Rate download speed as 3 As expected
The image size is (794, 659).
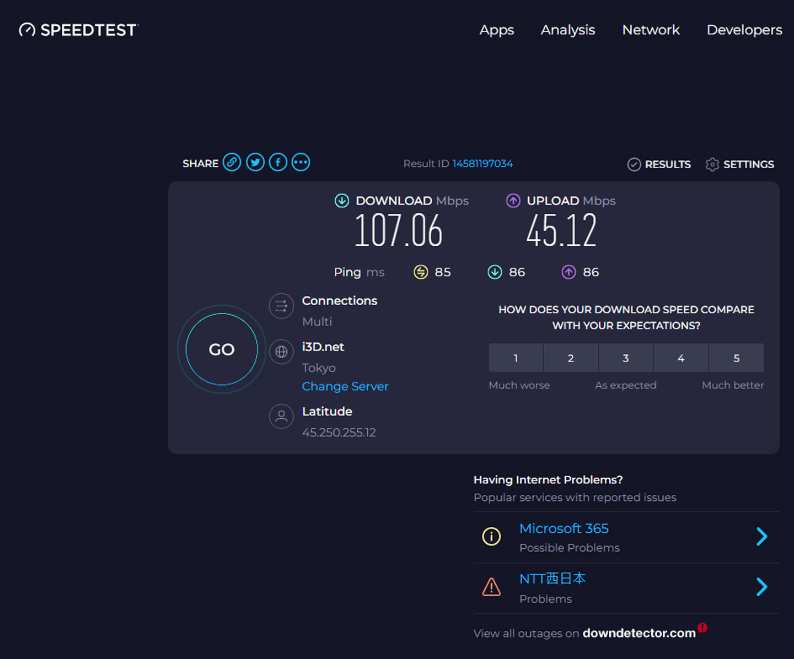coord(626,358)
